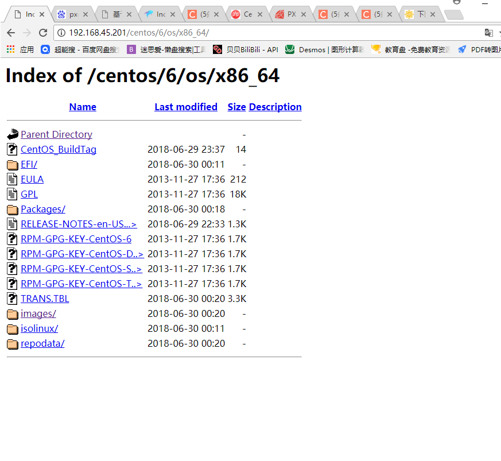Screen dimensions: 501x461
Task: Open the RPM-GPG-KEY-CentOS-T.. link
Action: pos(81,284)
